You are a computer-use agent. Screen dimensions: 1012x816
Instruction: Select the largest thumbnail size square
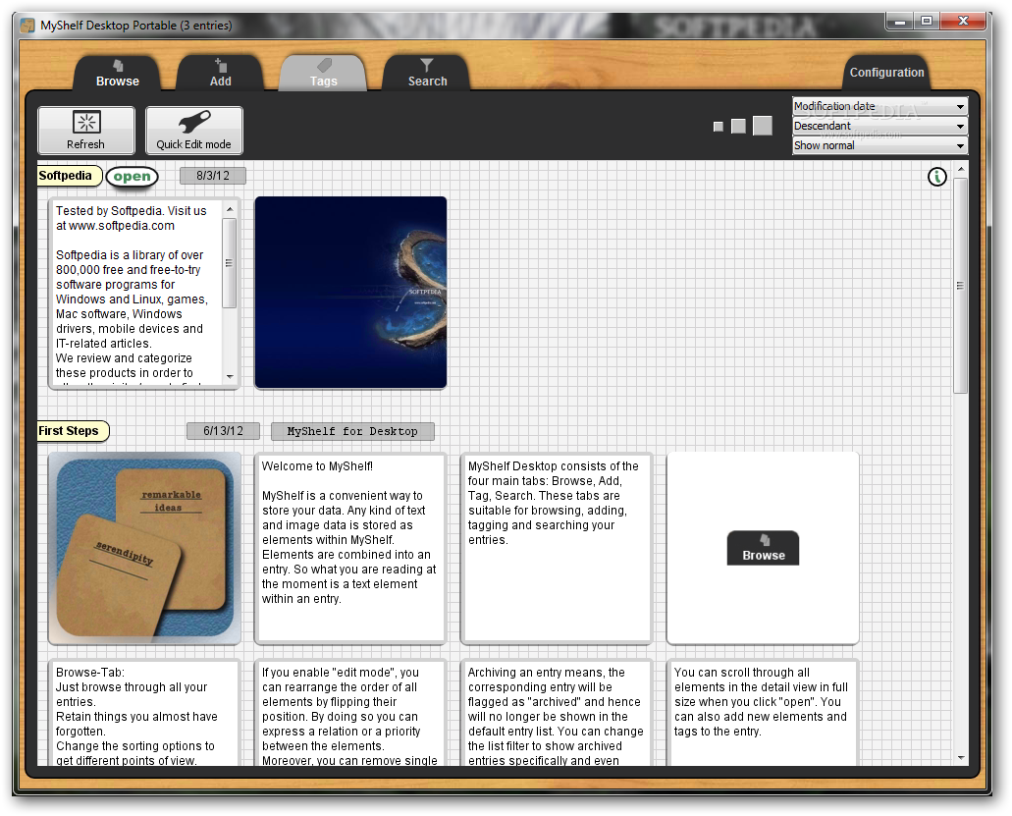tap(763, 126)
